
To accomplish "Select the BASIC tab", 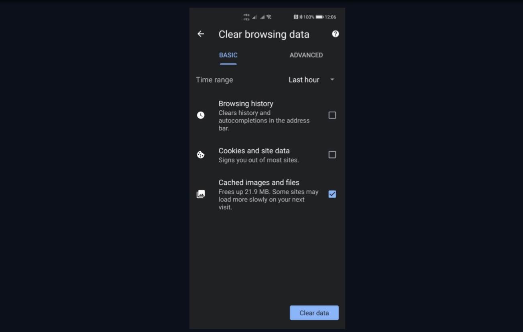I will [228, 55].
